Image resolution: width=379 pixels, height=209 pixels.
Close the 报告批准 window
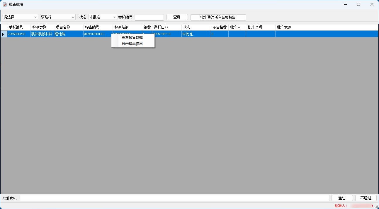pyautogui.click(x=372, y=4)
